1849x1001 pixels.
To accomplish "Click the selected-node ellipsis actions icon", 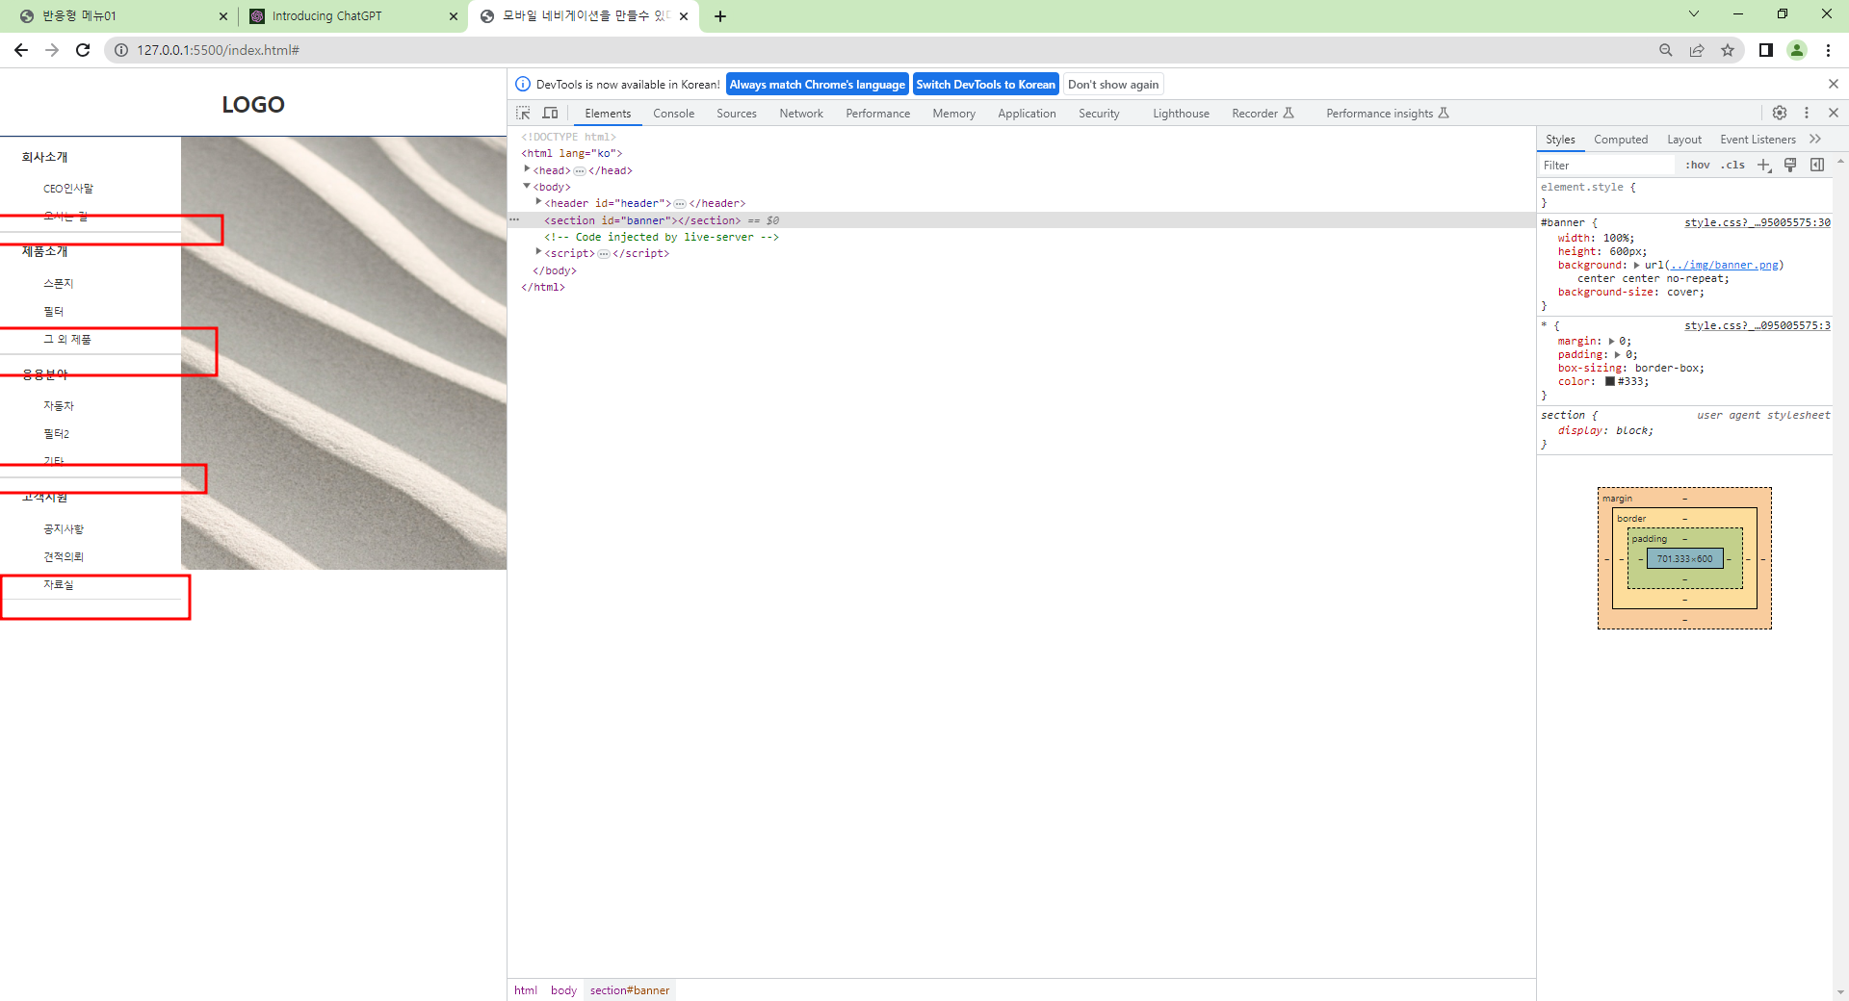I will [514, 219].
